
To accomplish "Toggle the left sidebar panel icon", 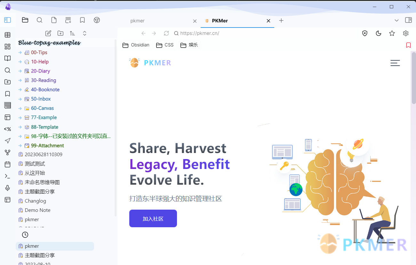I will 7,20.
